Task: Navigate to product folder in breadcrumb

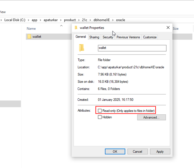Action: tap(70, 20)
